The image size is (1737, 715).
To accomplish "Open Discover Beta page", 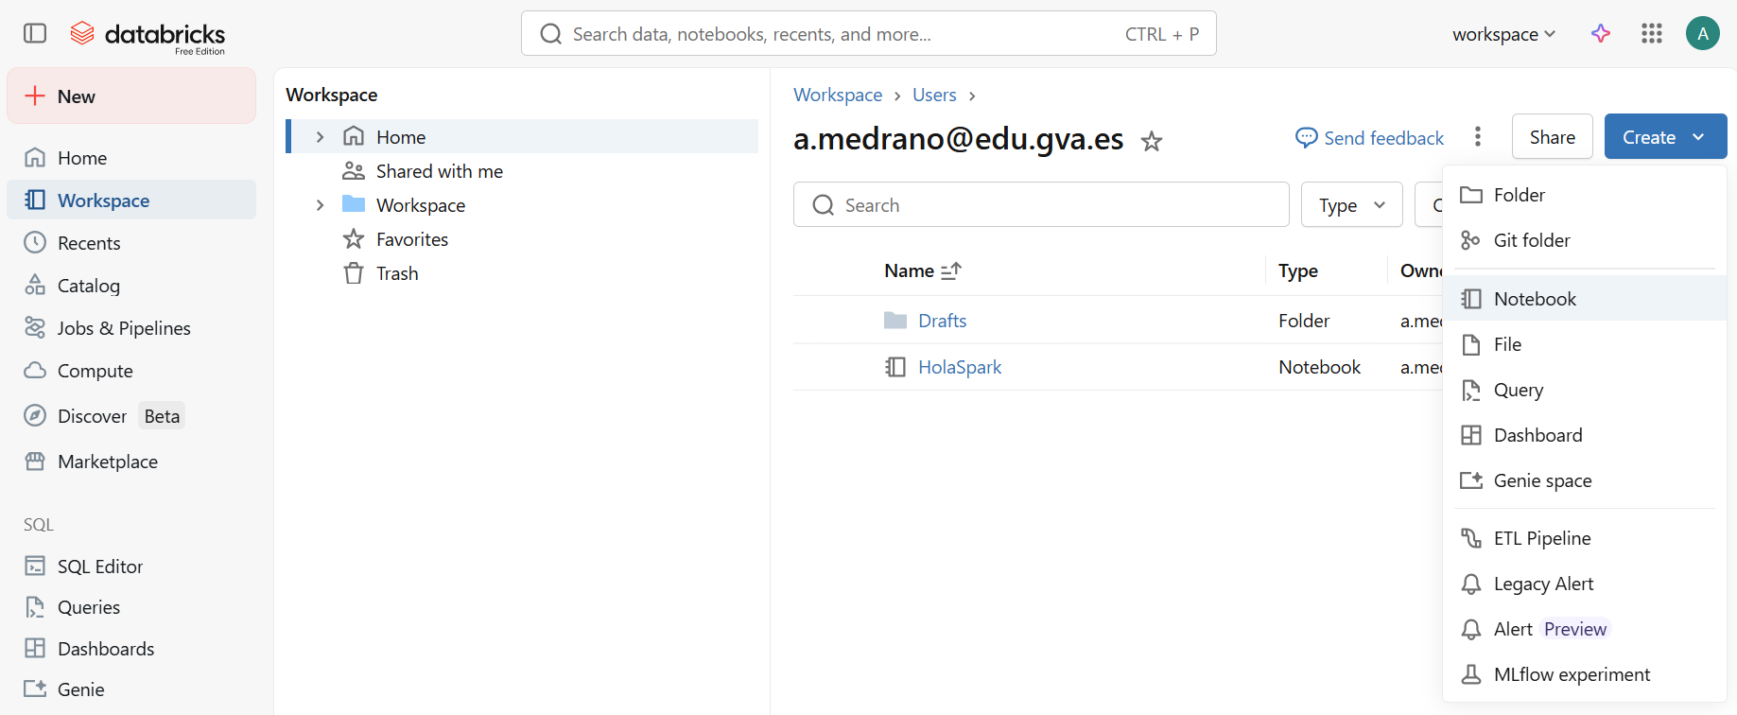I will (131, 416).
